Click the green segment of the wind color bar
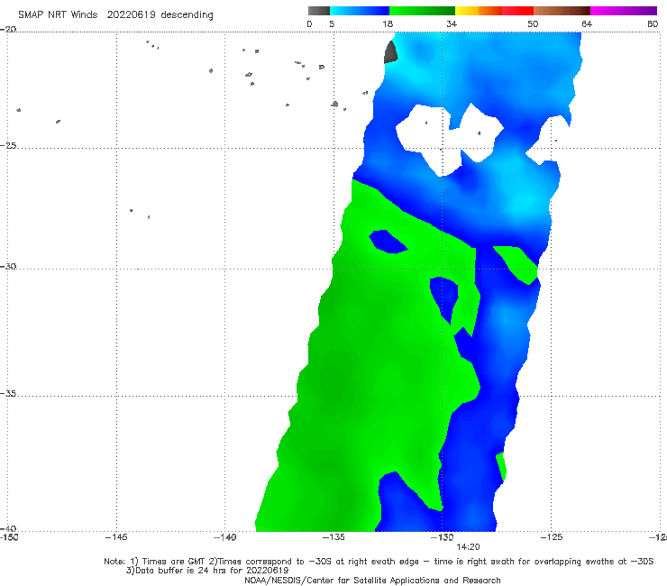 (x=422, y=11)
